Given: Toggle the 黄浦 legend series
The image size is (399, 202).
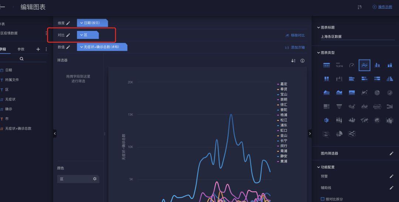Looking at the screenshot, I should point(282,161).
